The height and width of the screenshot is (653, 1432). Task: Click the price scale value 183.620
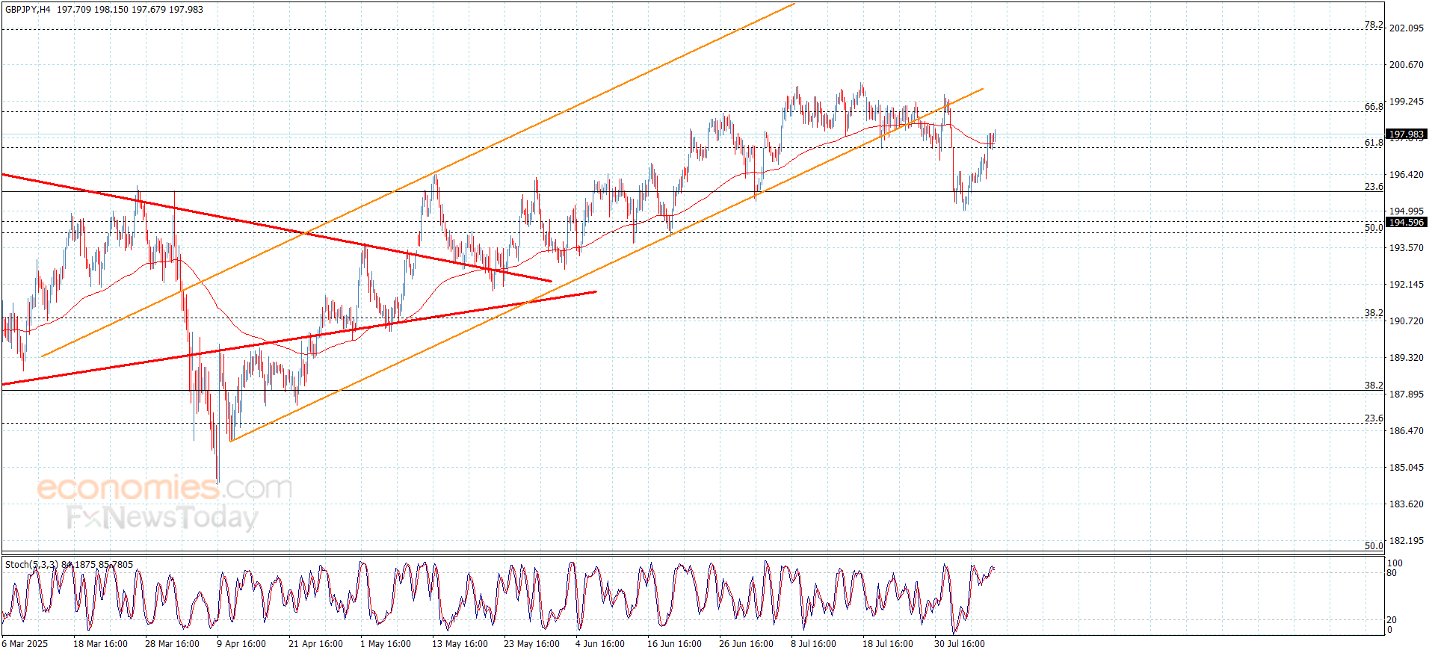1406,504
